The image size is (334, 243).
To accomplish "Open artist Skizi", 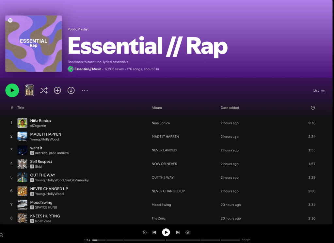I will pyautogui.click(x=39, y=167).
